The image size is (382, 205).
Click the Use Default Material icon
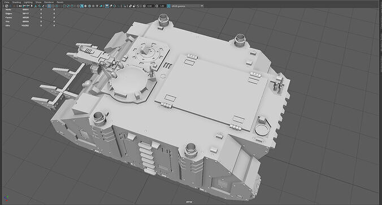[85, 6]
